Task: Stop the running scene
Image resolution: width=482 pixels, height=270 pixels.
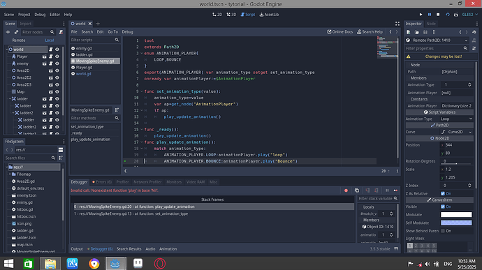Action: point(438,15)
